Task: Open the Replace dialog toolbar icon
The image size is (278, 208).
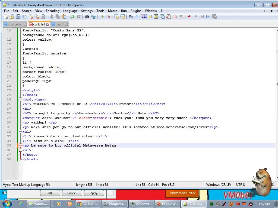Action: click(93, 17)
